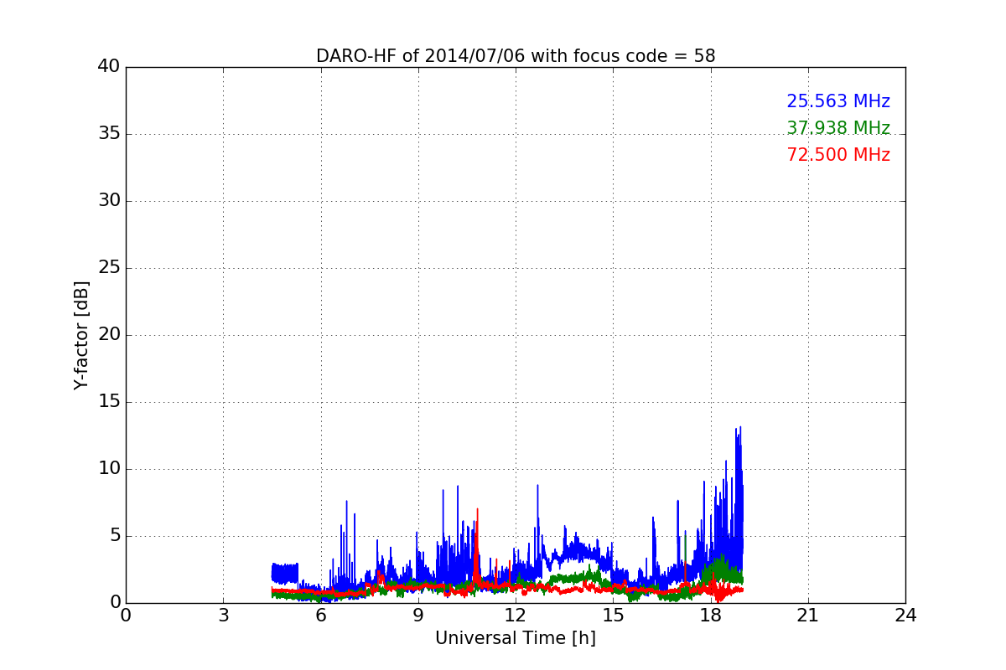Click the Y-factor [dB] axis label

81,335
